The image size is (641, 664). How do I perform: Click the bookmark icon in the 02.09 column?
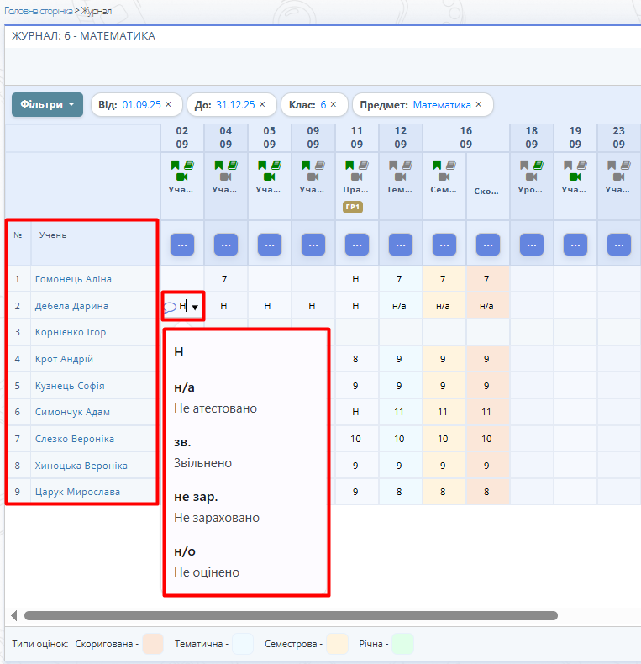pos(176,166)
